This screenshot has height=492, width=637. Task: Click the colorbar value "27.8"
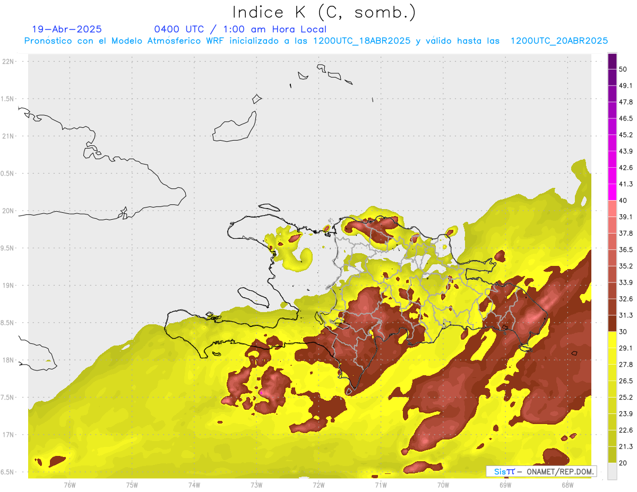click(626, 365)
